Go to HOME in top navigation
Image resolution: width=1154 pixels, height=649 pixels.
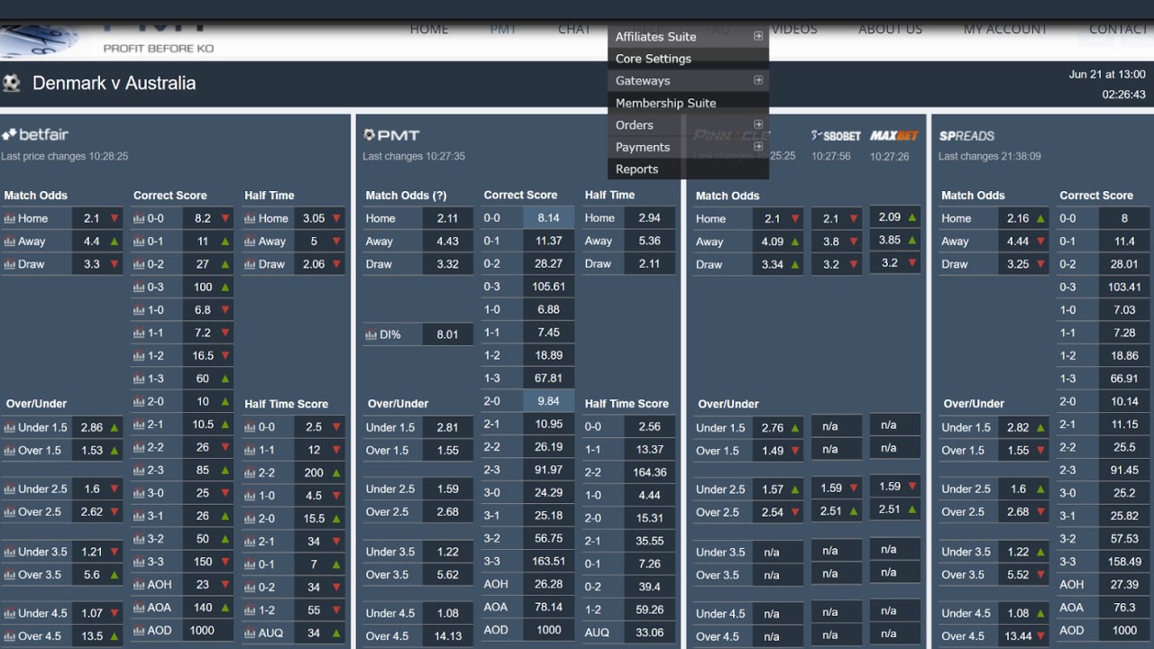429,29
